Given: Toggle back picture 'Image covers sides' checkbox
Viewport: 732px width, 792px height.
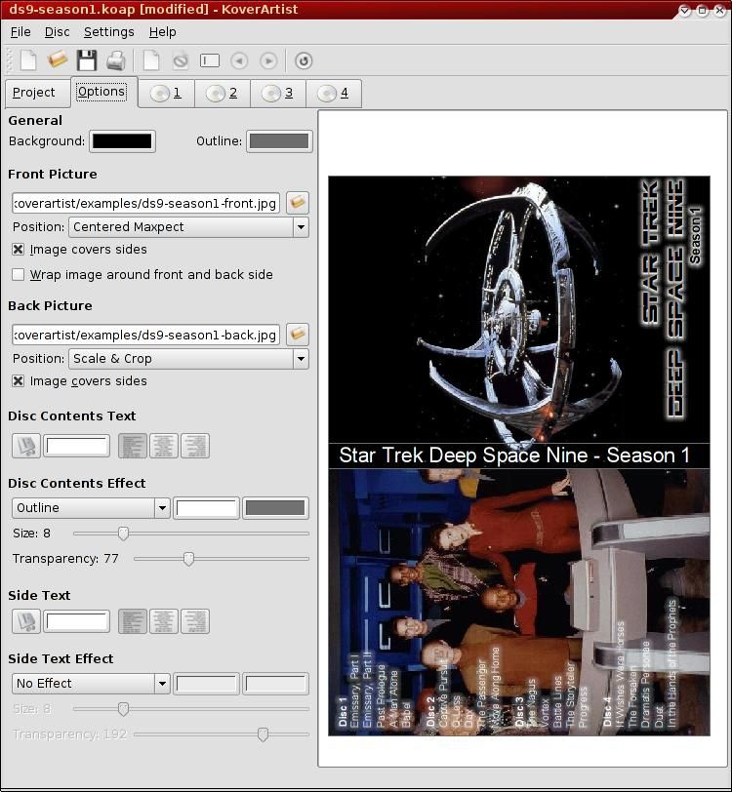Looking at the screenshot, I should [19, 381].
